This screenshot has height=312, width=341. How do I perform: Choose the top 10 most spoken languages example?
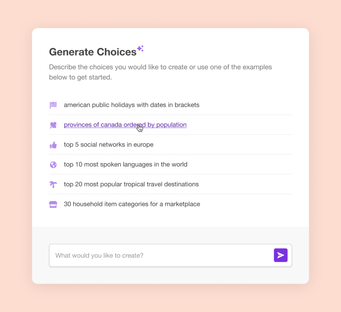tap(126, 164)
